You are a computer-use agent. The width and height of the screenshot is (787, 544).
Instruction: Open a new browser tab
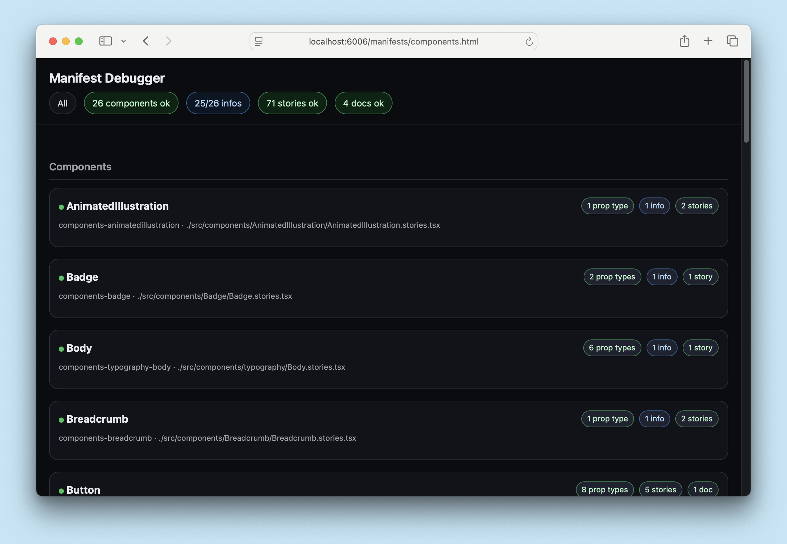708,41
